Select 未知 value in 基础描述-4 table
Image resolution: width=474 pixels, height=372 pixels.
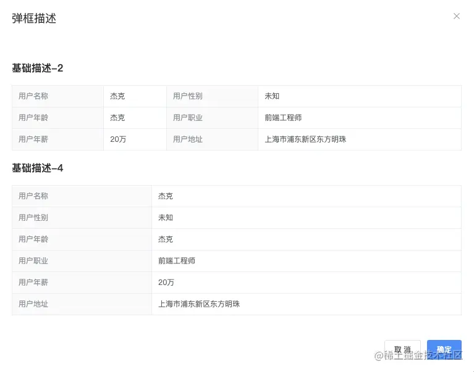tap(166, 218)
